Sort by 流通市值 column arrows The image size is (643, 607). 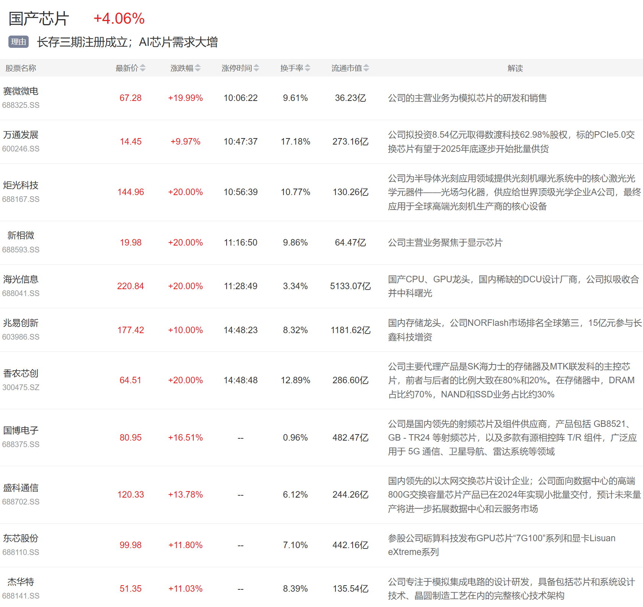click(366, 68)
